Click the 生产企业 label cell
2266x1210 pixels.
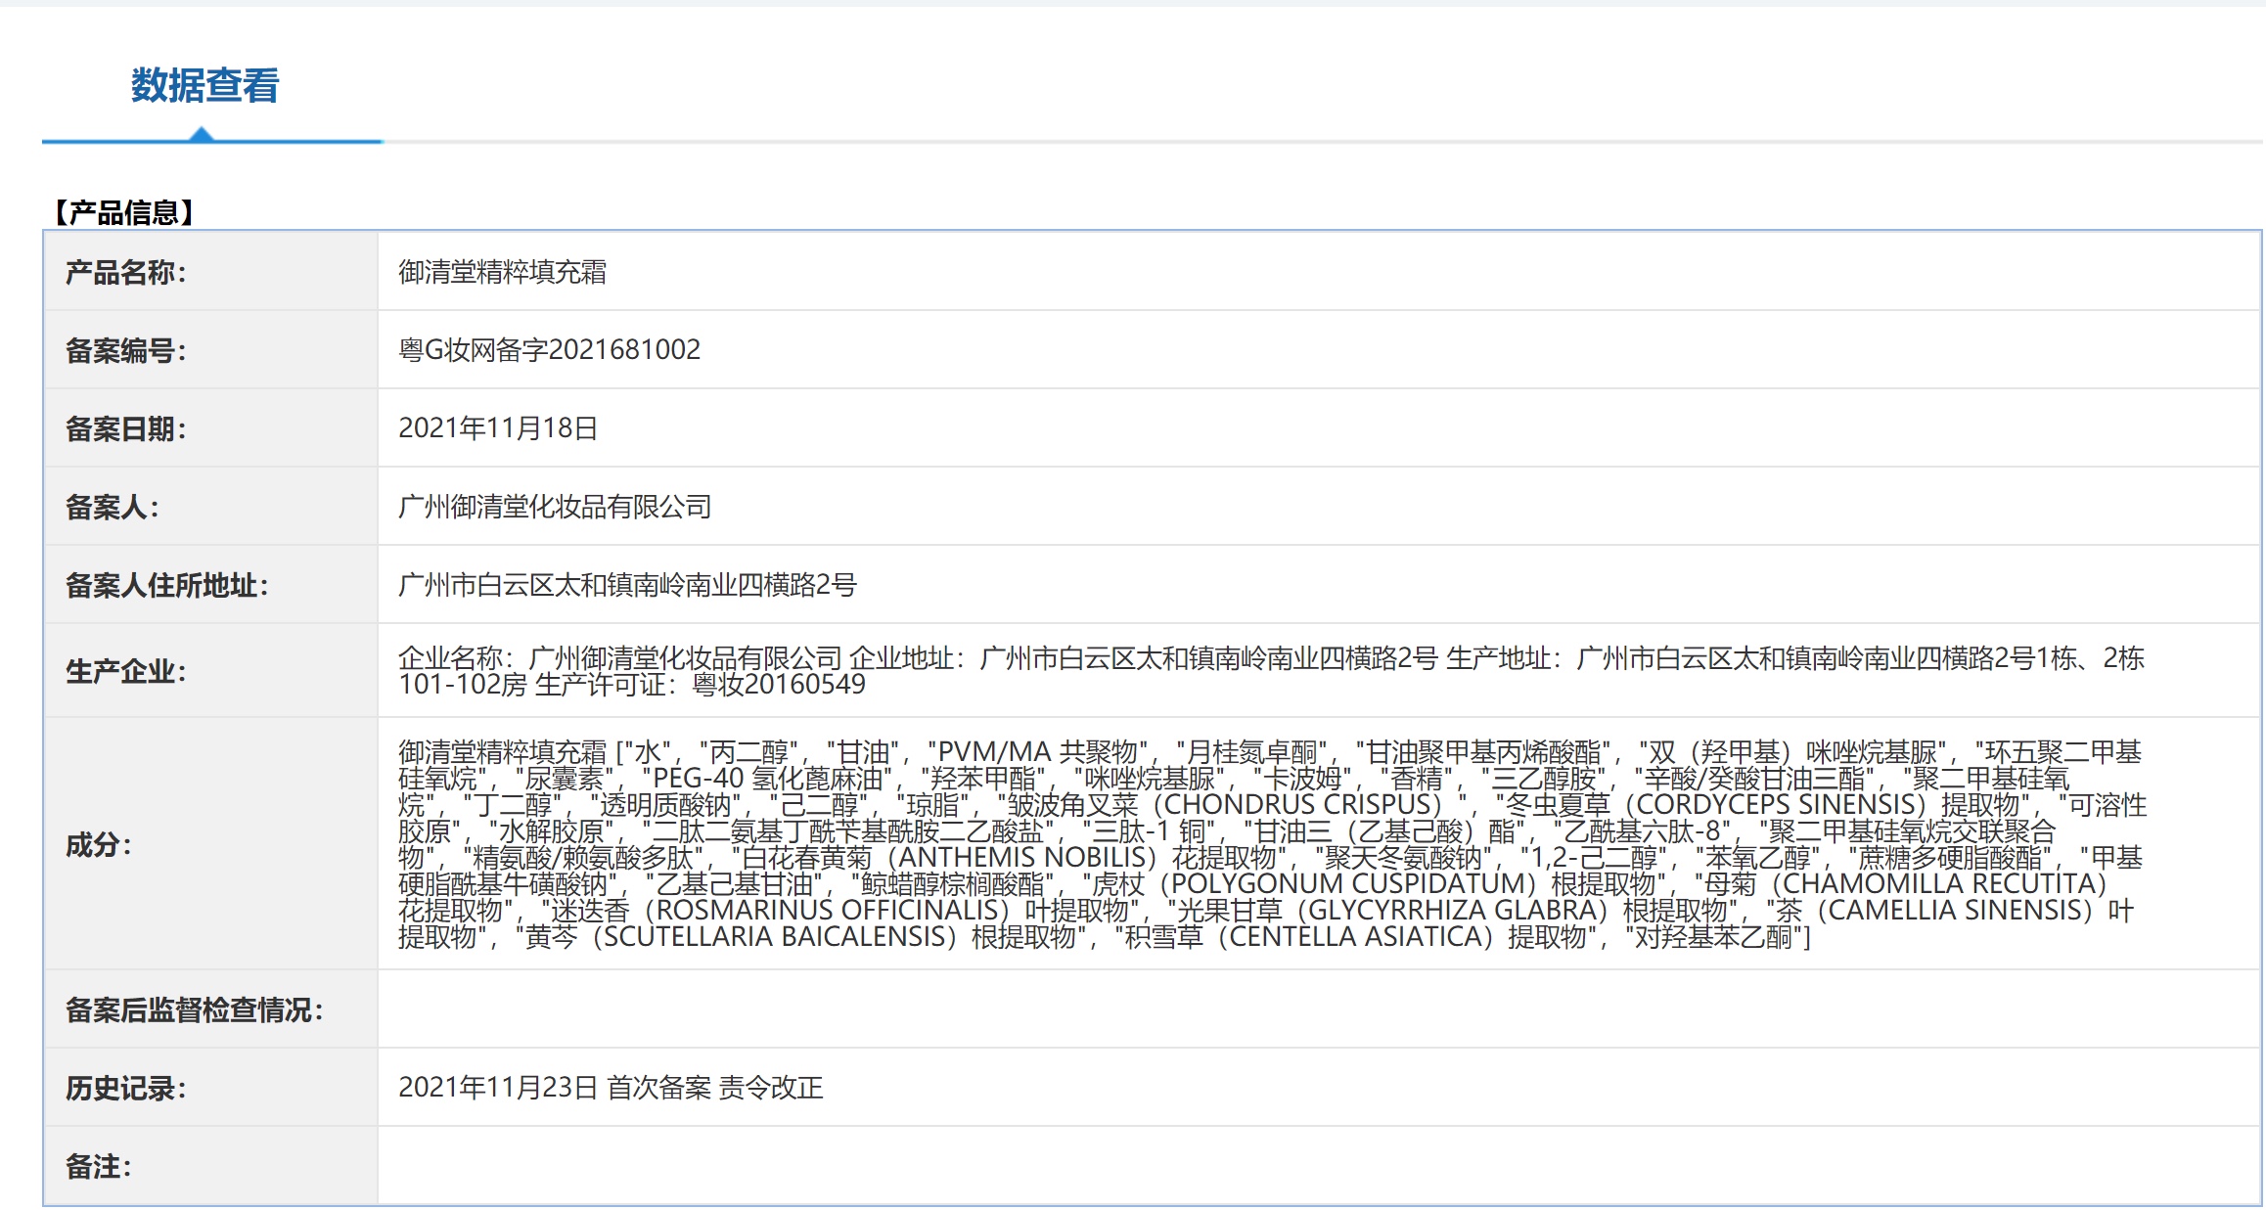coord(125,671)
